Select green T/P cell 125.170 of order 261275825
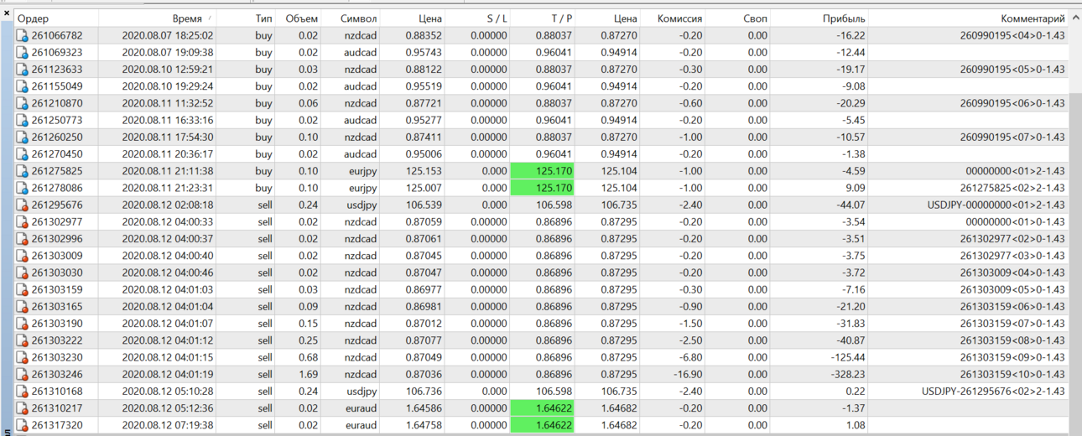This screenshot has height=436, width=1082. tap(543, 171)
